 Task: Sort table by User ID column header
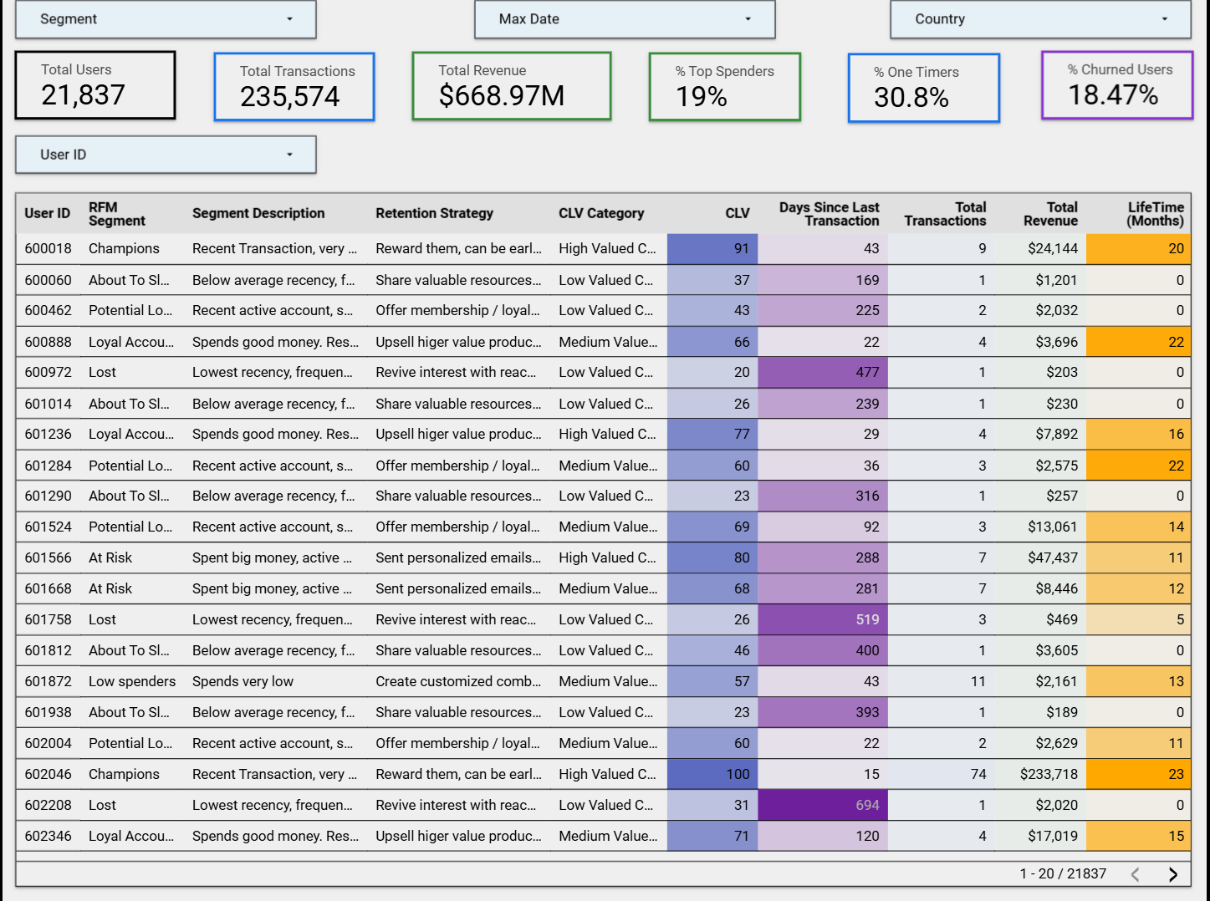pyautogui.click(x=48, y=213)
